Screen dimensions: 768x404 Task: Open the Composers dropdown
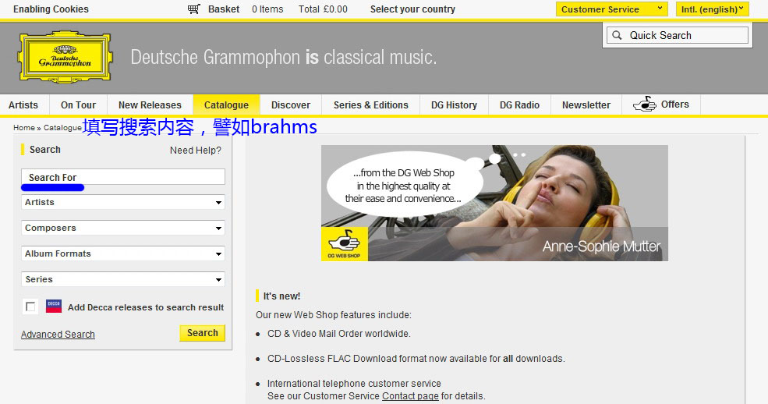pos(123,228)
